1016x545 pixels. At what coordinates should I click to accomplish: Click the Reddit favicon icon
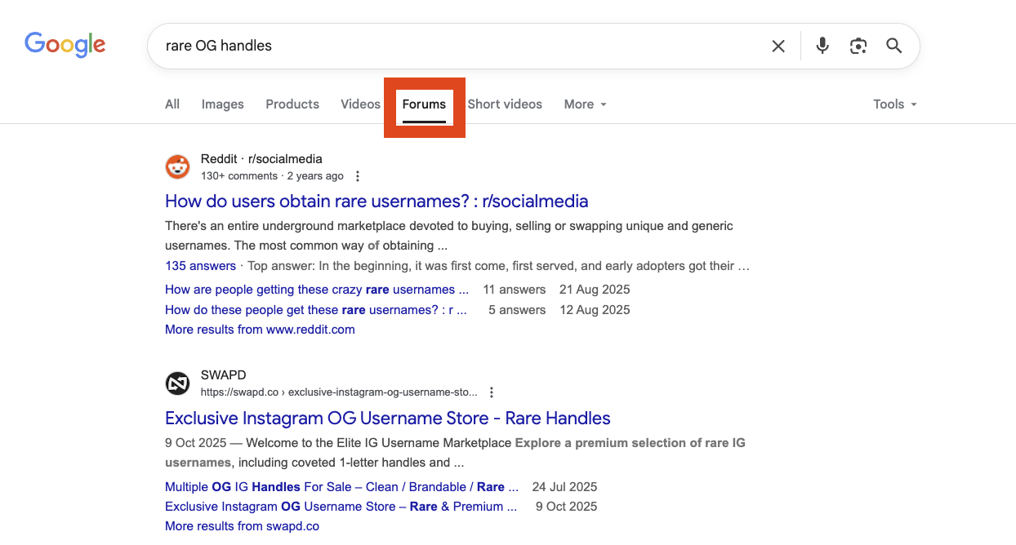pos(177,167)
